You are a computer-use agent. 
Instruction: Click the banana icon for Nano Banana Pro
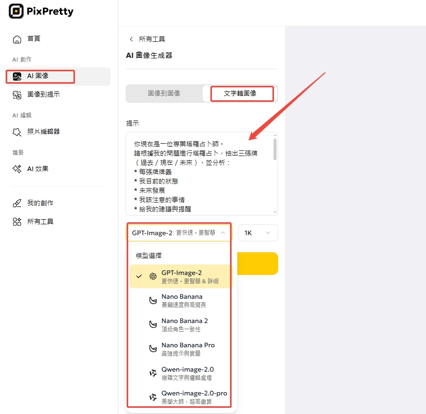pos(153,348)
